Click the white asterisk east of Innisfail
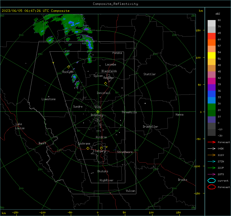 pyautogui.click(x=122, y=88)
